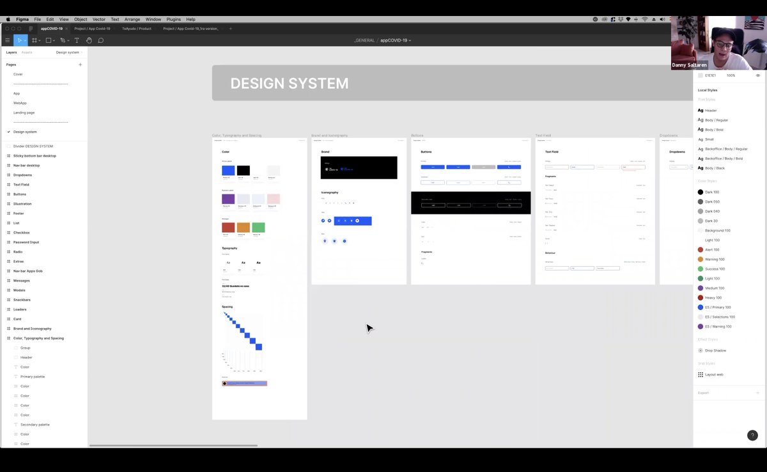
Task: Click frame icon of Sticky bottom bar desktop layer
Action: point(8,155)
